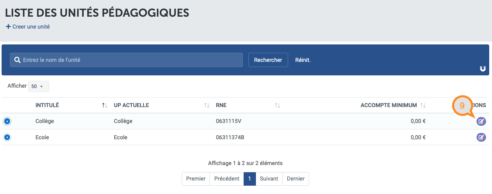The width and height of the screenshot is (492, 194).
Task: Click the edit icon for Ecole row
Action: coord(481,137)
